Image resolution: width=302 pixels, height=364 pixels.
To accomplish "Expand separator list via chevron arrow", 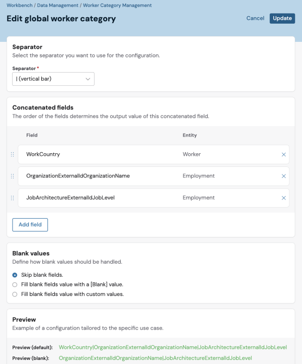I will (x=88, y=79).
